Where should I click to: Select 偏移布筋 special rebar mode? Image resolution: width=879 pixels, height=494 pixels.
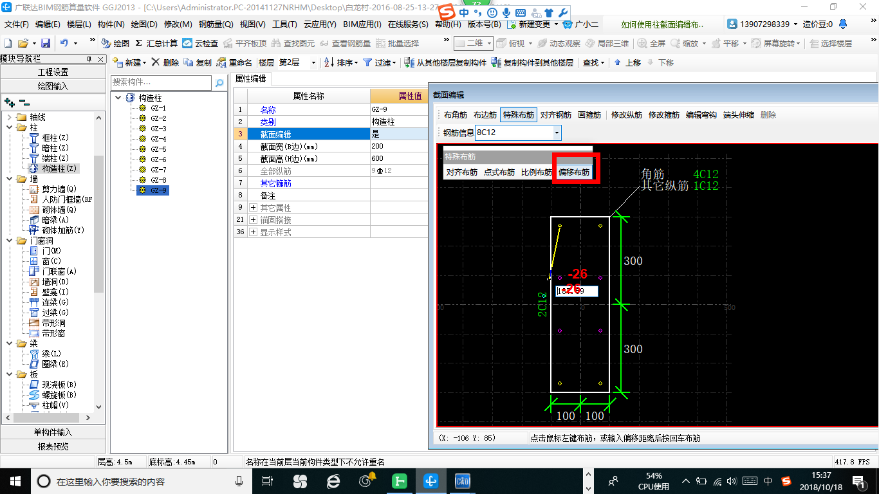coord(573,172)
